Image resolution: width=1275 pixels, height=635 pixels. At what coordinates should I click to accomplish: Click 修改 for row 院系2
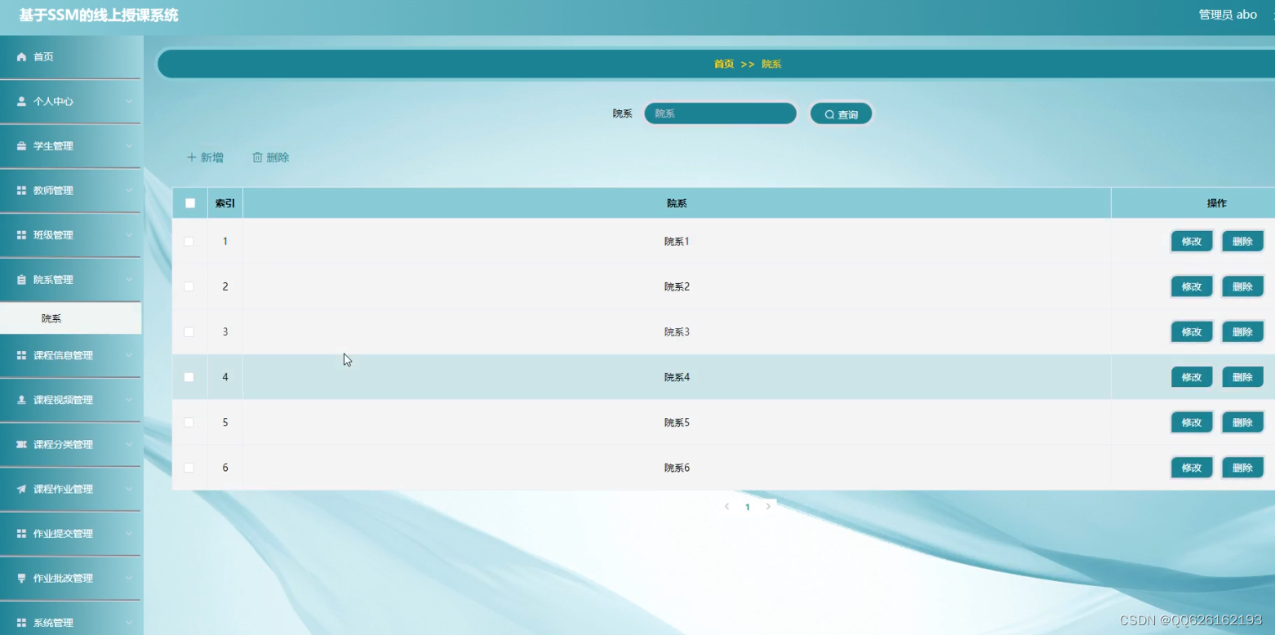(x=1192, y=286)
